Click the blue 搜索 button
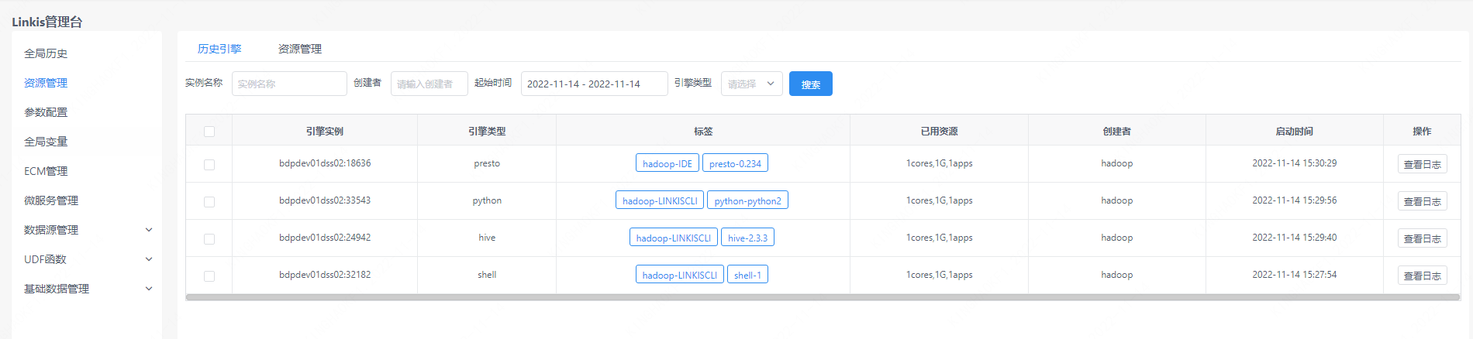1473x339 pixels. click(810, 84)
